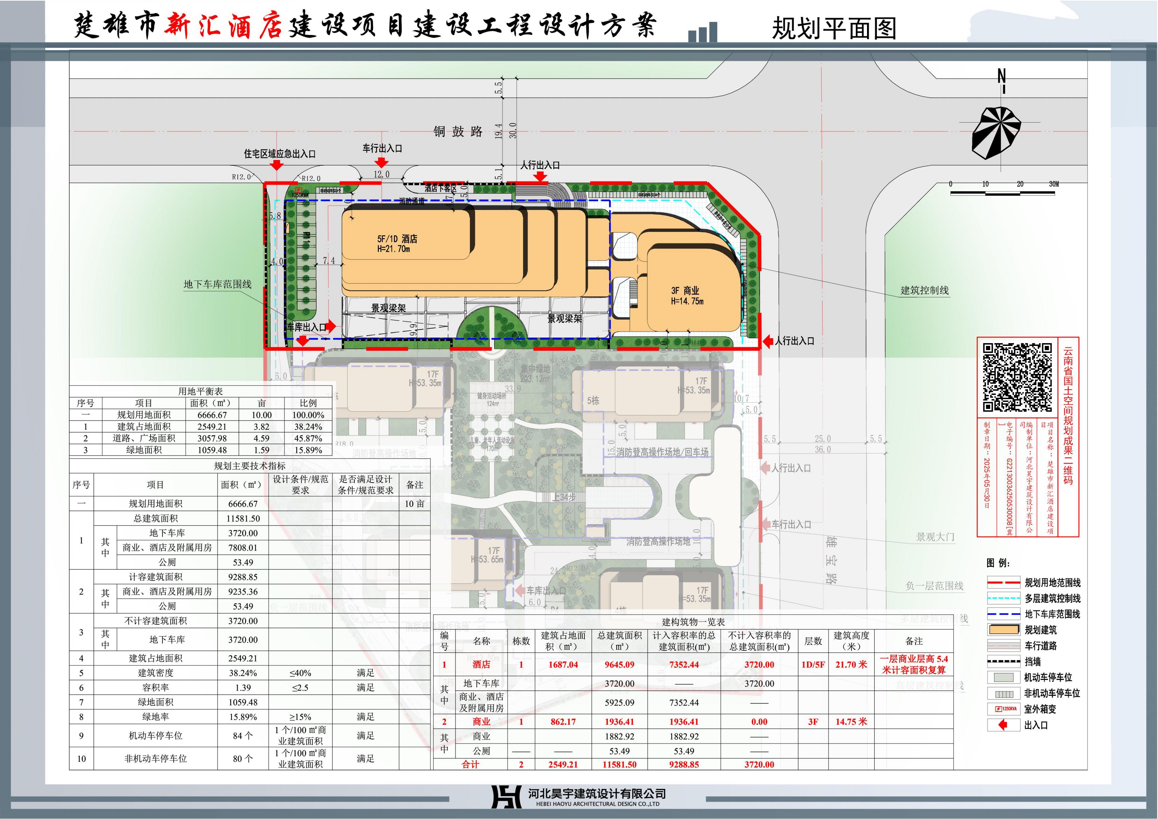Image resolution: width=1158 pixels, height=819 pixels.
Task: Click the 酒店下客区 label
Action: [440, 189]
